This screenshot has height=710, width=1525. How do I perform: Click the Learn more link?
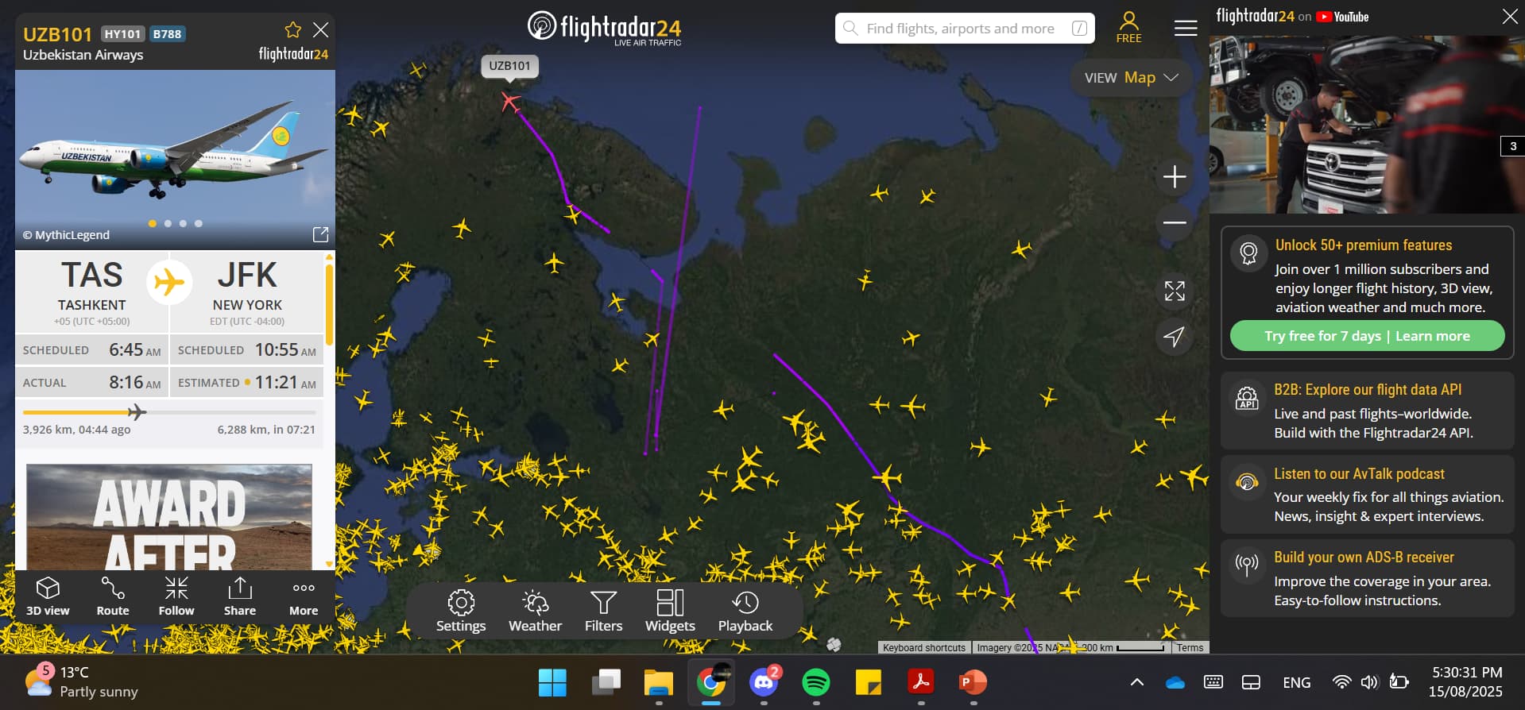[x=1433, y=336]
